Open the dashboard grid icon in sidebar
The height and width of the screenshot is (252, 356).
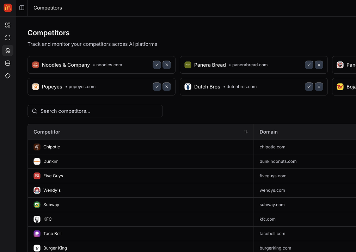tap(8, 25)
